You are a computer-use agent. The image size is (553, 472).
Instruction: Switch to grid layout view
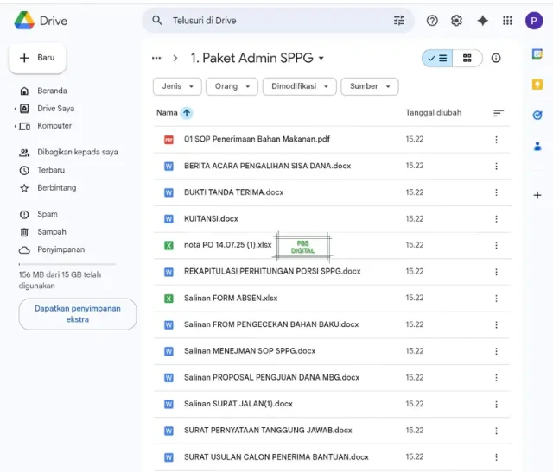click(467, 58)
